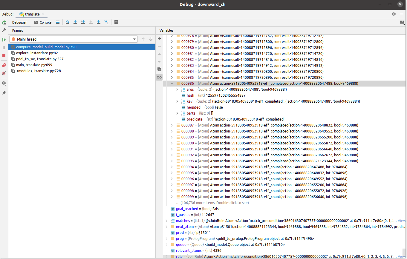Screen dimensions: 407x259
Task: Open the MainThread thread dropdown
Action: (73, 39)
